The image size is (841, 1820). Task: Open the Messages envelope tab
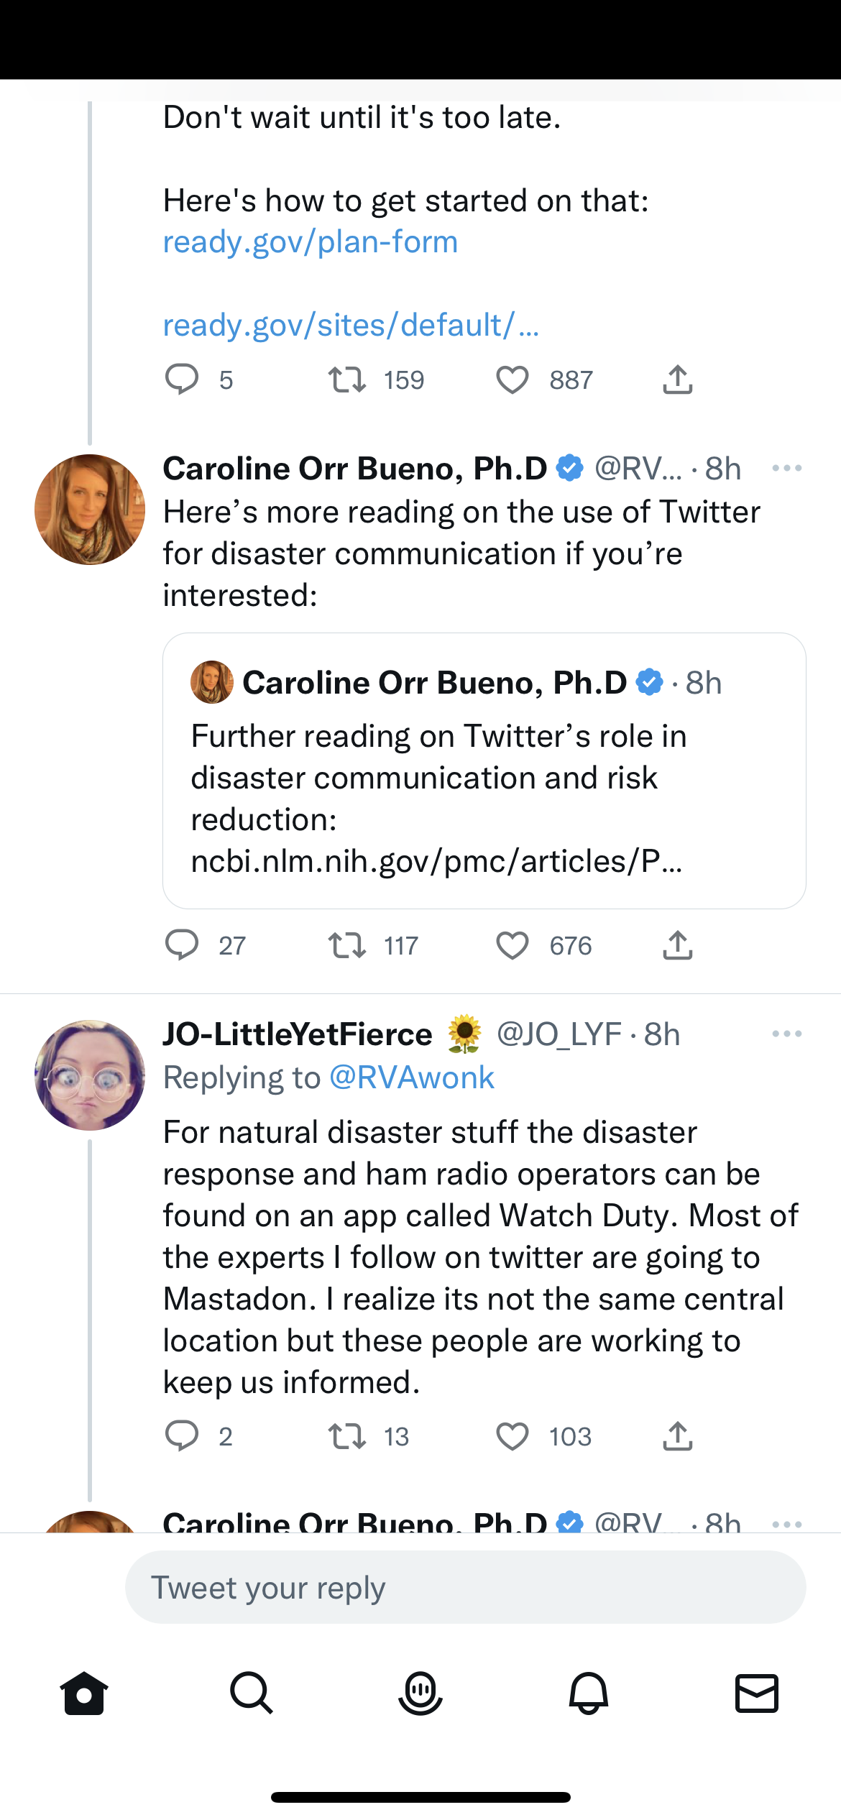click(x=756, y=1693)
